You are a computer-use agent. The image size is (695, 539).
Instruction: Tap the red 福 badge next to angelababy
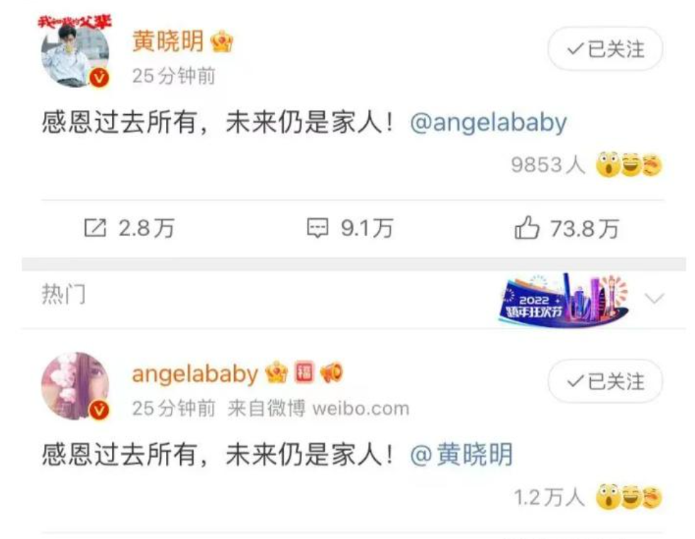[x=304, y=372]
